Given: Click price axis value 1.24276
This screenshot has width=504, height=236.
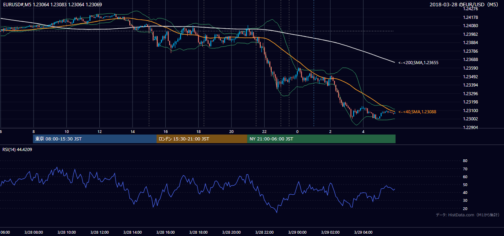Looking at the screenshot, I should click(x=470, y=9).
